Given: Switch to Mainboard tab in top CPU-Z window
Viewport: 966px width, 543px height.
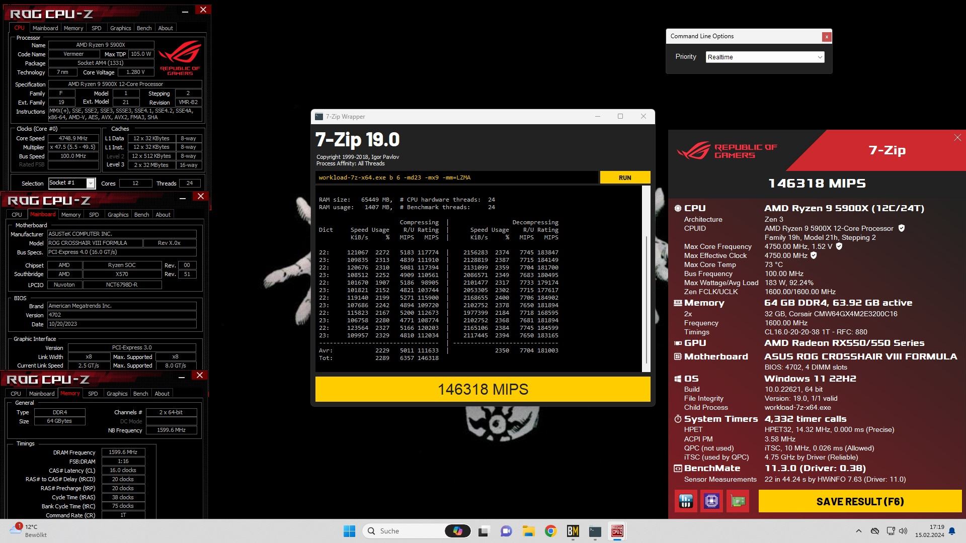Looking at the screenshot, I should (x=45, y=28).
